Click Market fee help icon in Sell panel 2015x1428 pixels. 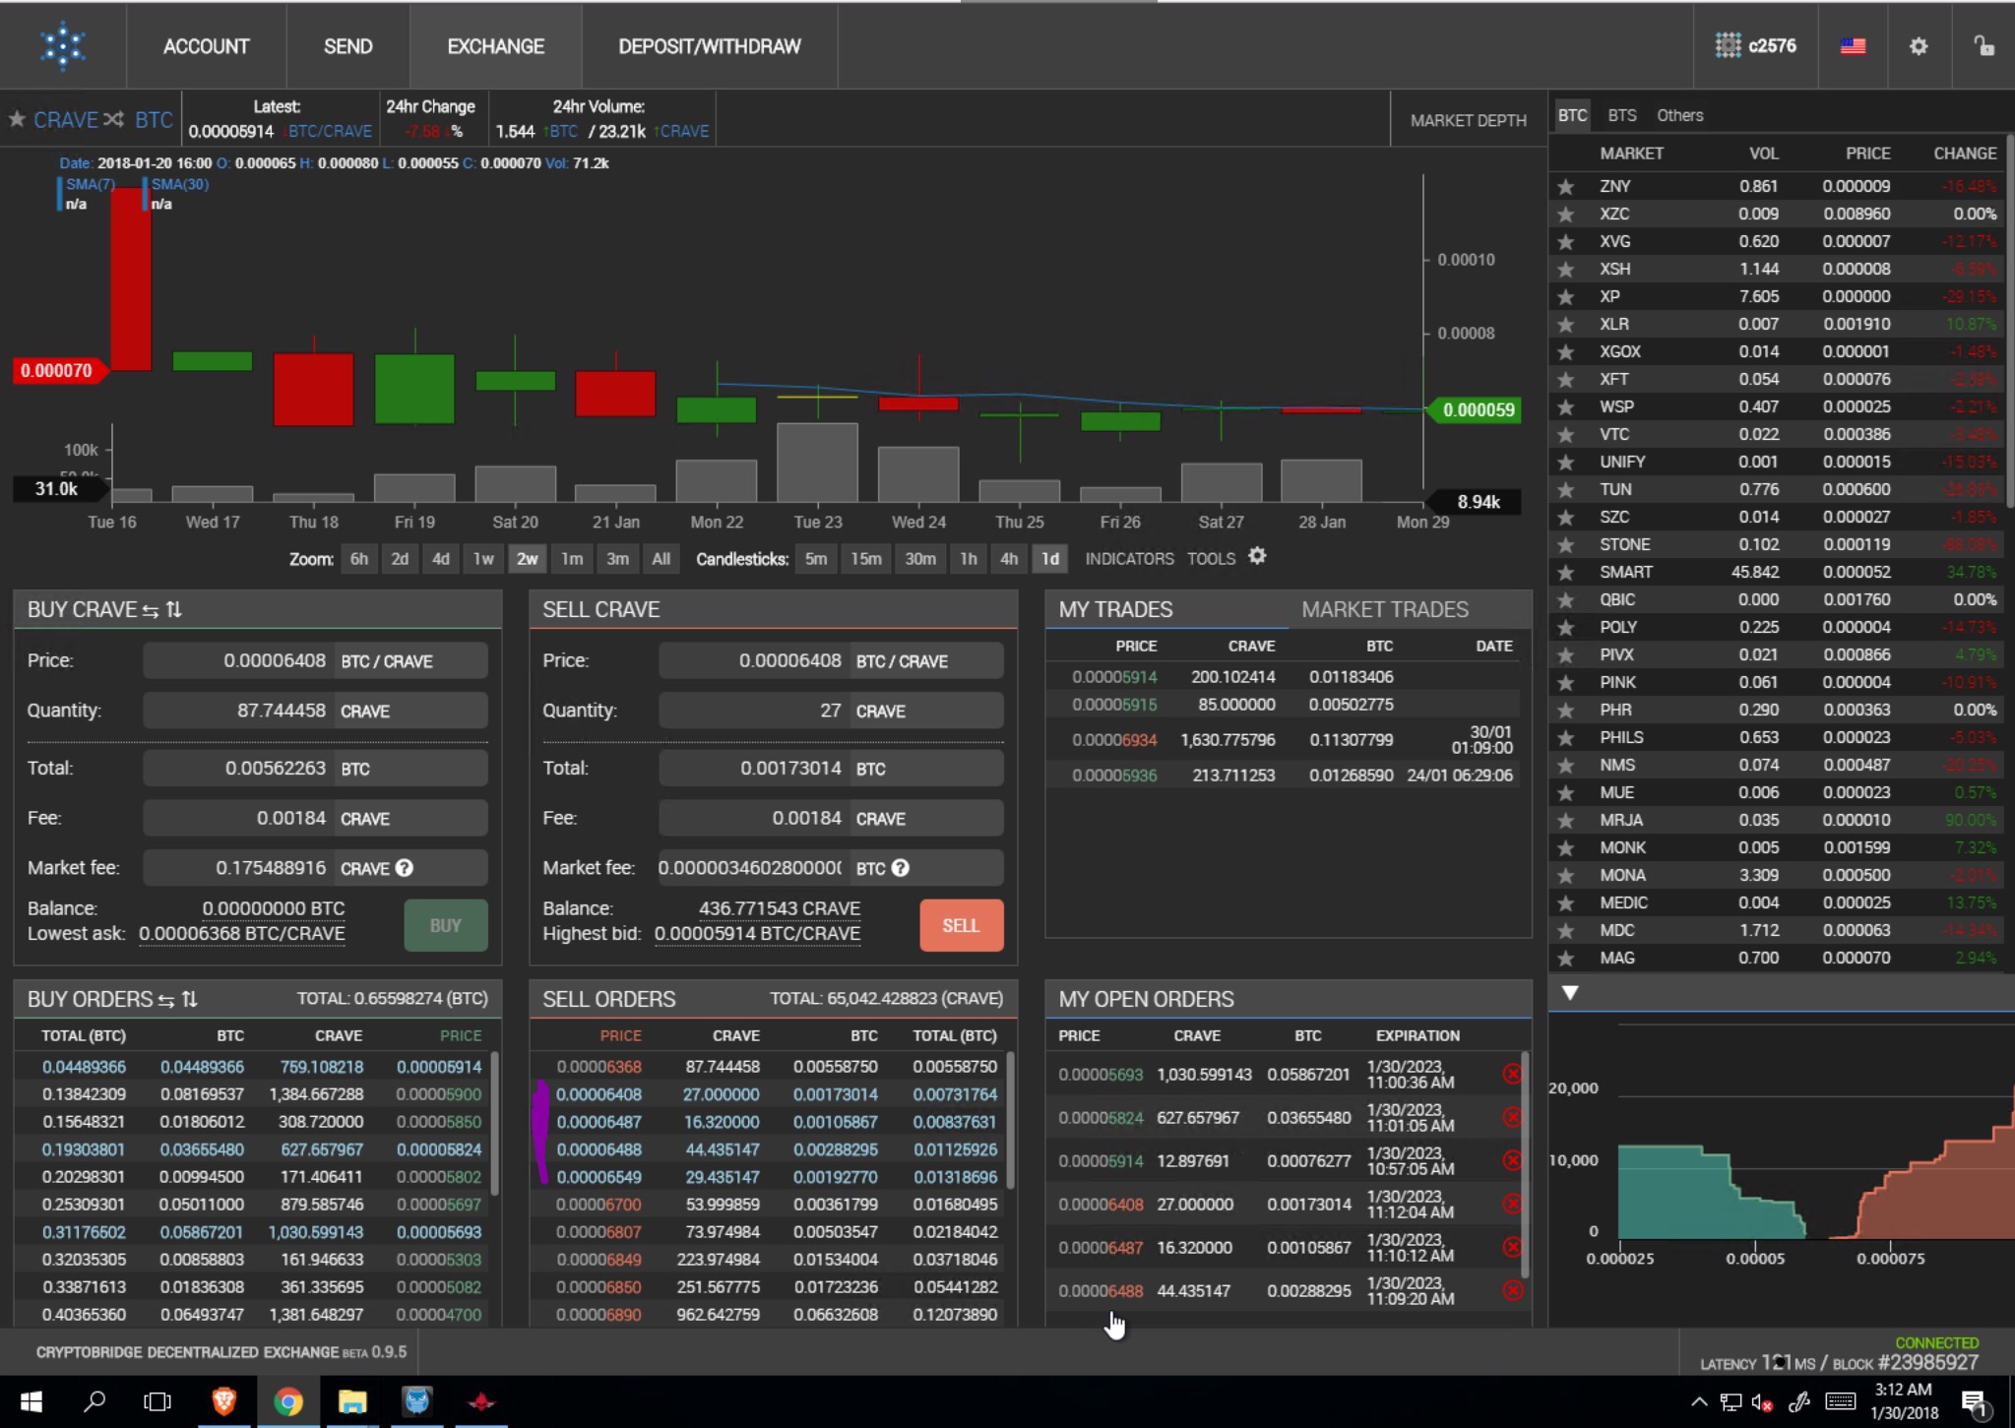(901, 868)
